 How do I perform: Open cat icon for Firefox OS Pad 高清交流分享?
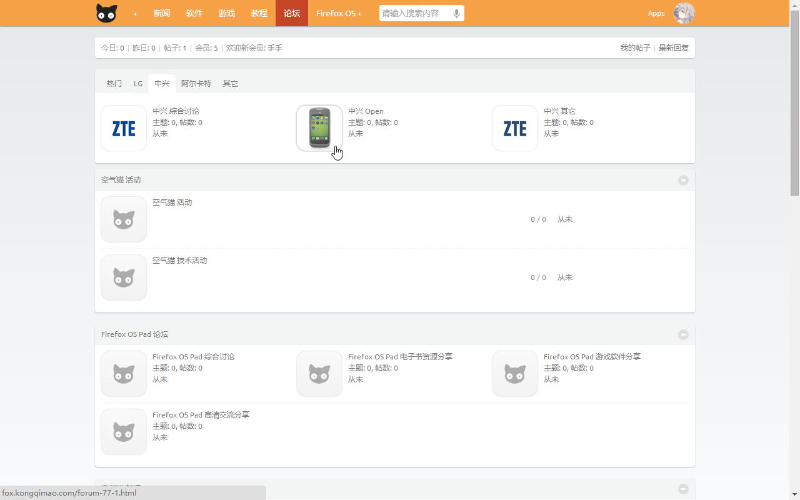[x=124, y=432]
